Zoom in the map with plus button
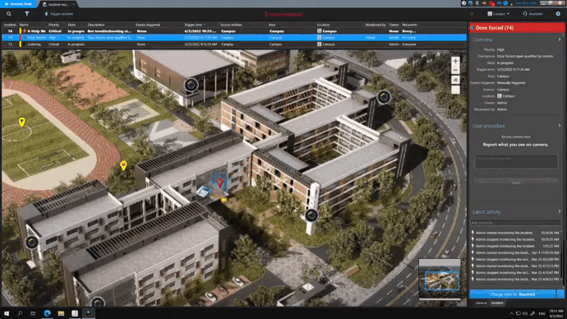Viewport: 567px width, 319px height. (x=455, y=61)
